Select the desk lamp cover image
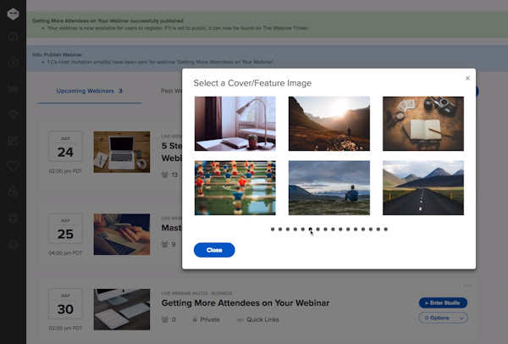508x344 pixels. pyautogui.click(x=235, y=124)
